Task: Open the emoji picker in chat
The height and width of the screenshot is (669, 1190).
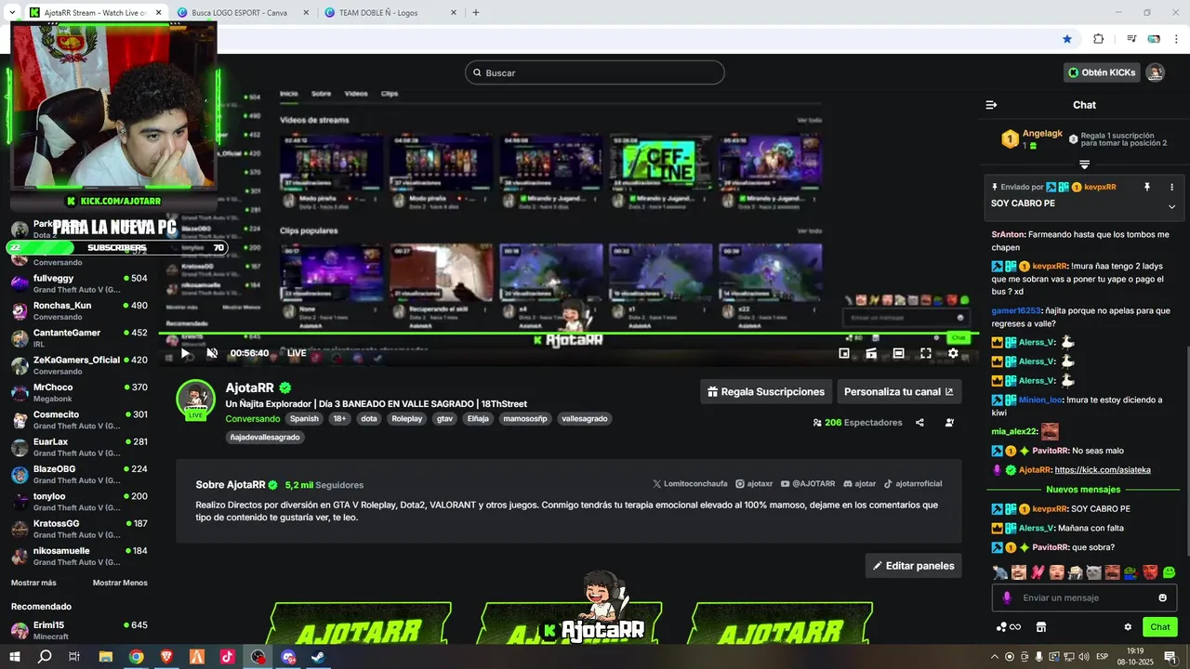Action: (1162, 597)
